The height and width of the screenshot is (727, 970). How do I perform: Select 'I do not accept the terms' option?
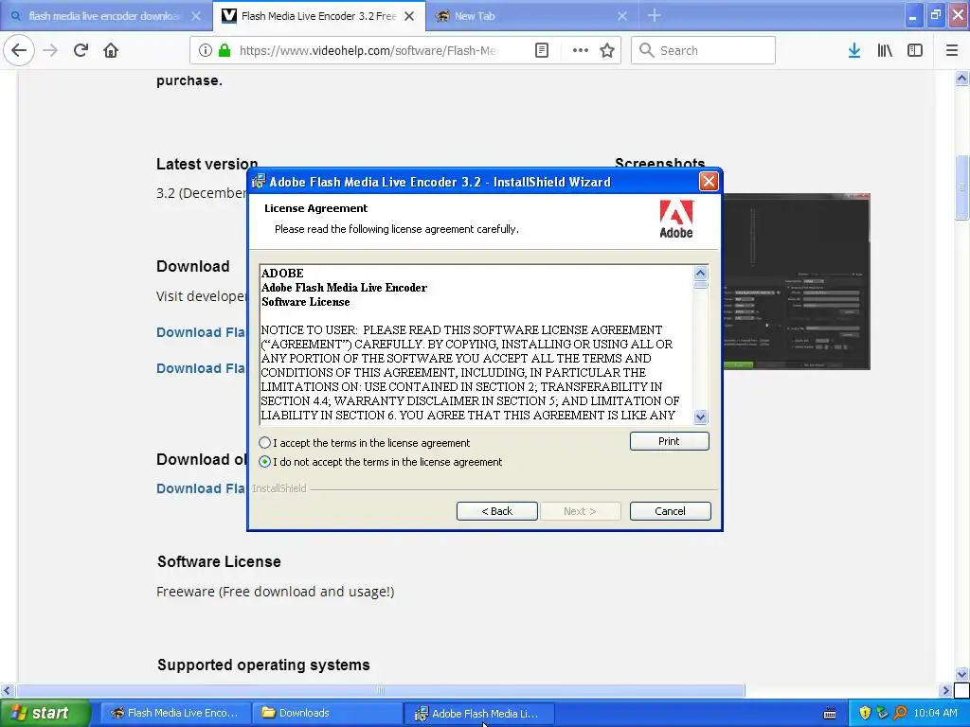pyautogui.click(x=265, y=462)
